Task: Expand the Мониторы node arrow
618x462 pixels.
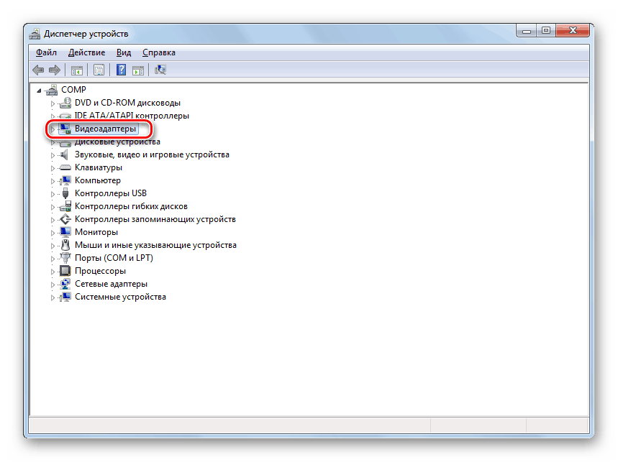Action: tap(53, 233)
